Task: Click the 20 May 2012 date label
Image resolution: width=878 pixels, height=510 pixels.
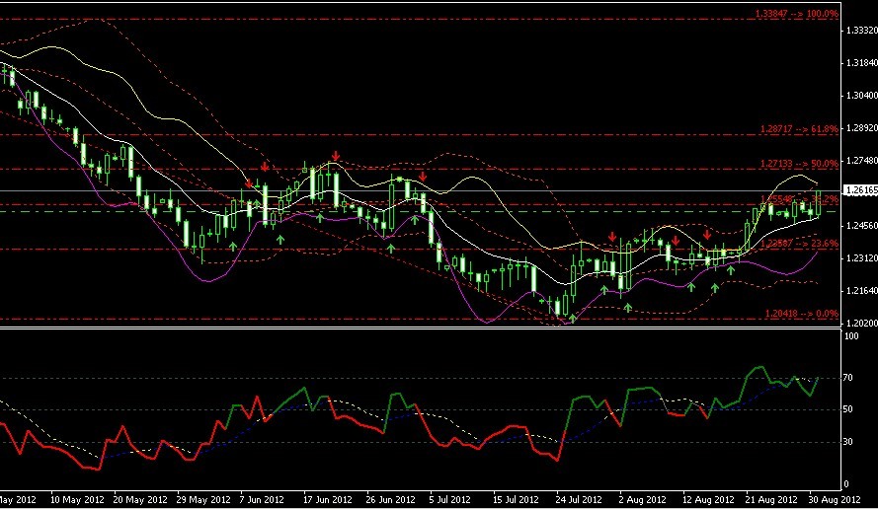Action: coord(140,500)
